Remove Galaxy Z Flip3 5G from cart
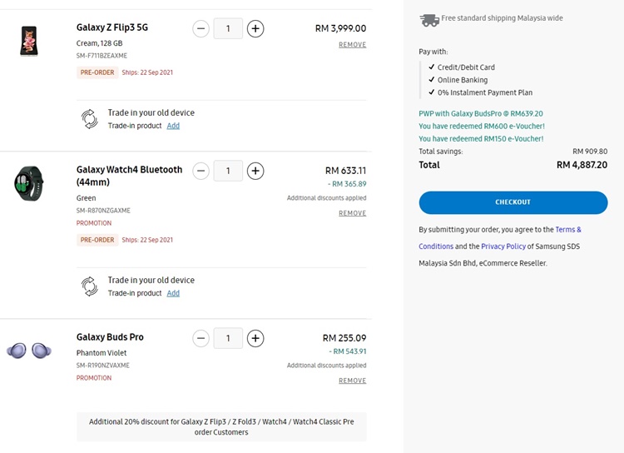 pos(353,45)
